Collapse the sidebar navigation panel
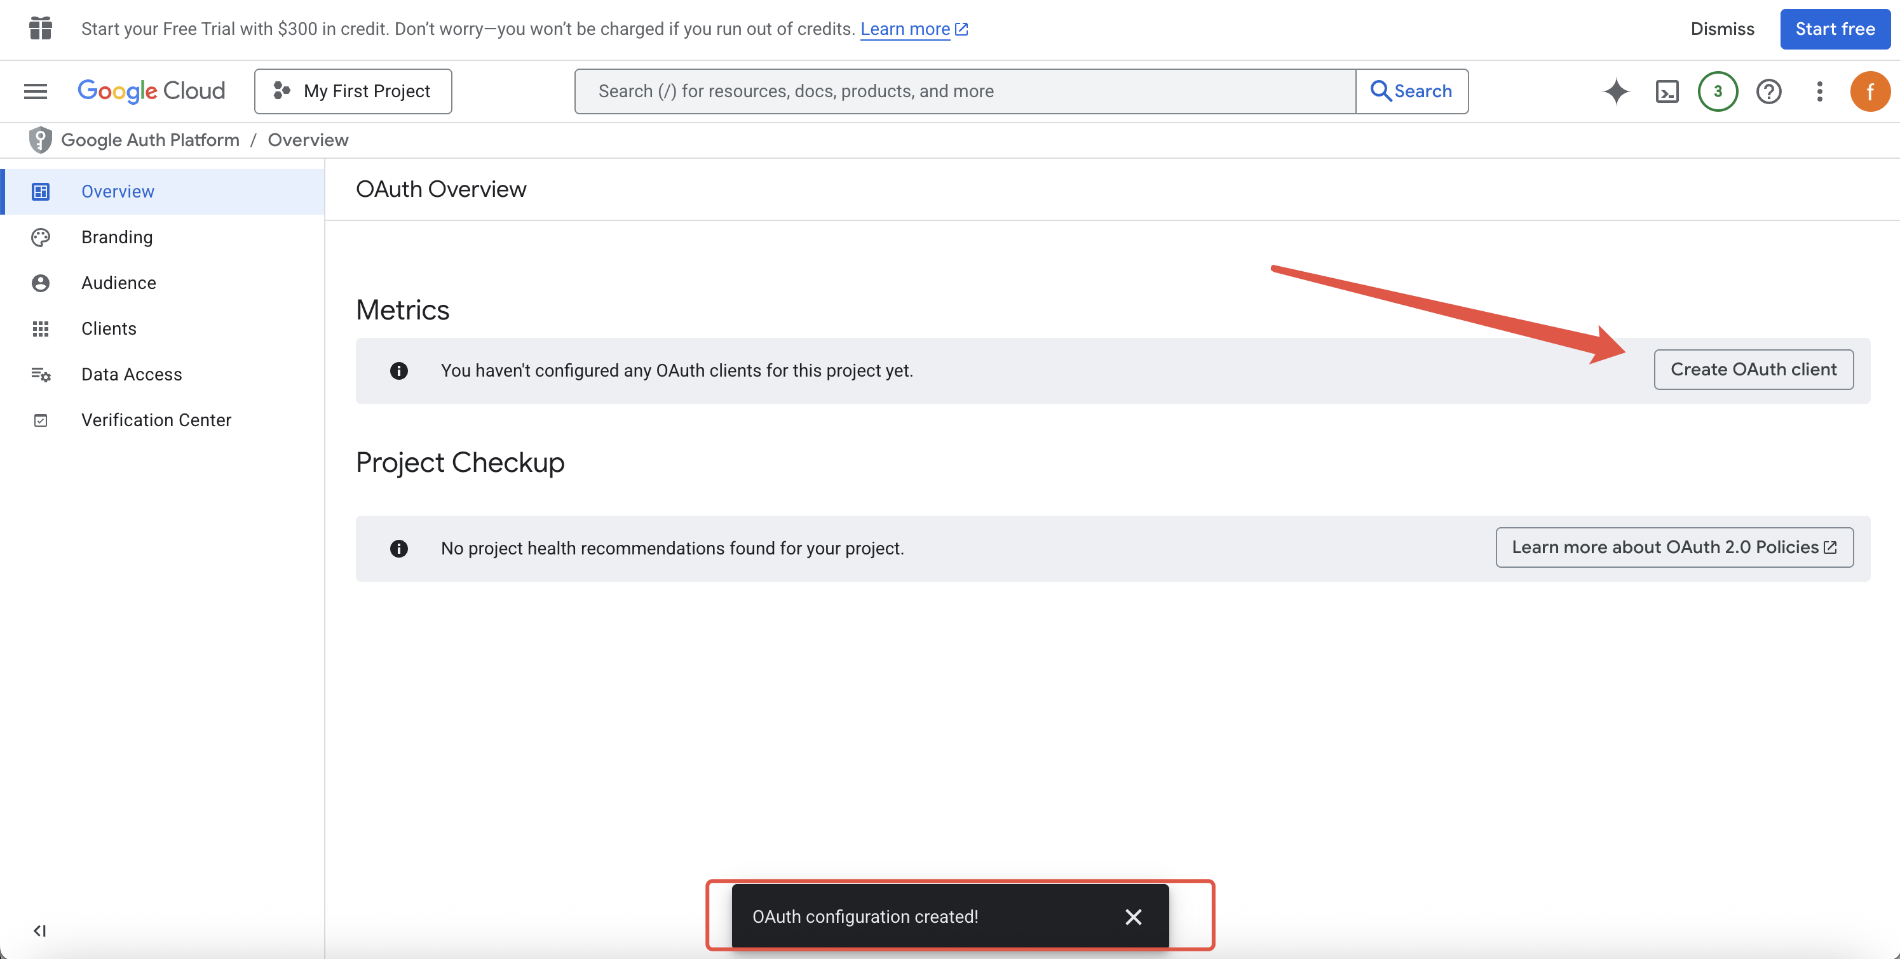1900x959 pixels. coord(40,930)
